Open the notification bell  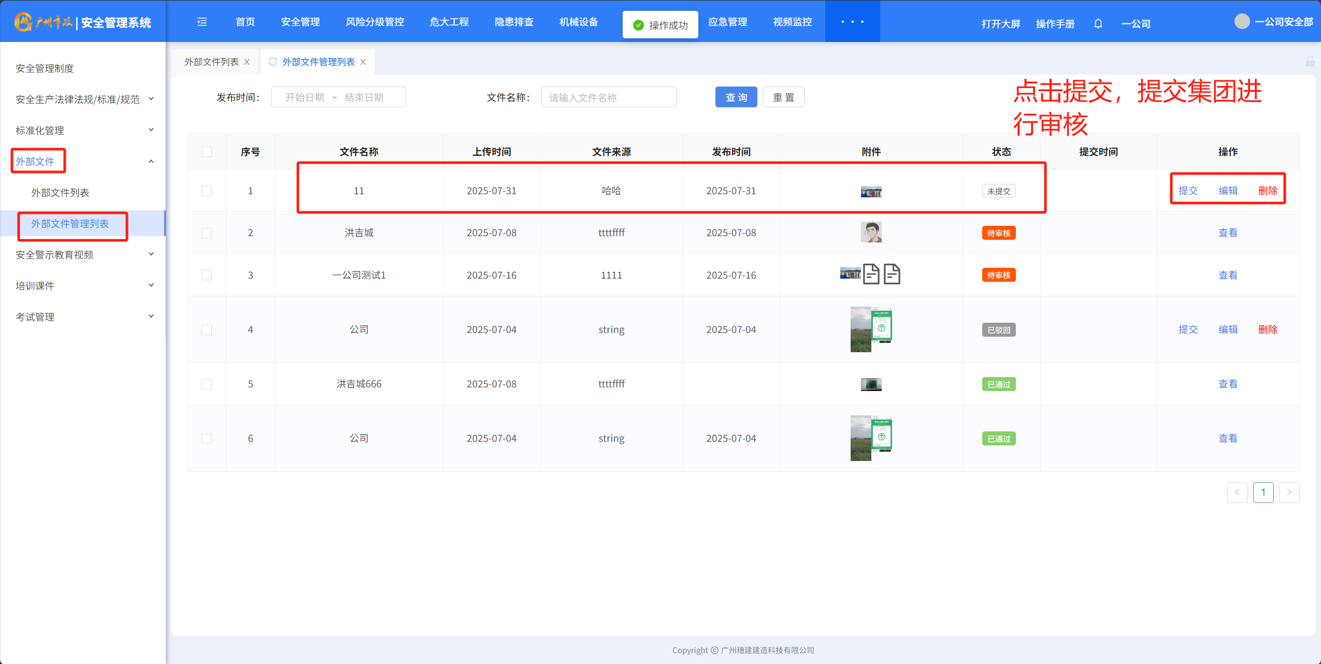click(1098, 24)
